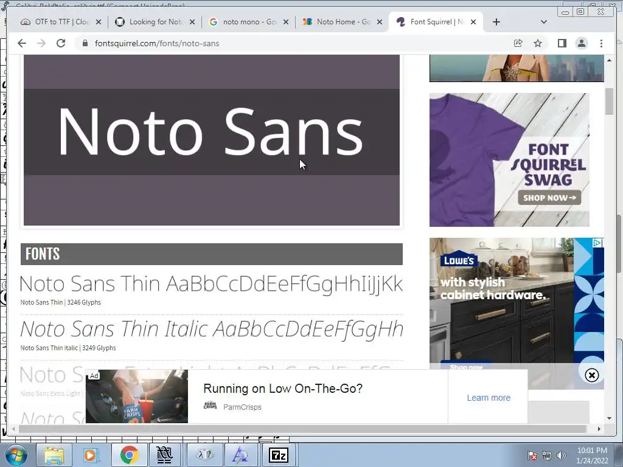
Task: Click Learn more on ParmCrisps ad
Action: pos(489,398)
